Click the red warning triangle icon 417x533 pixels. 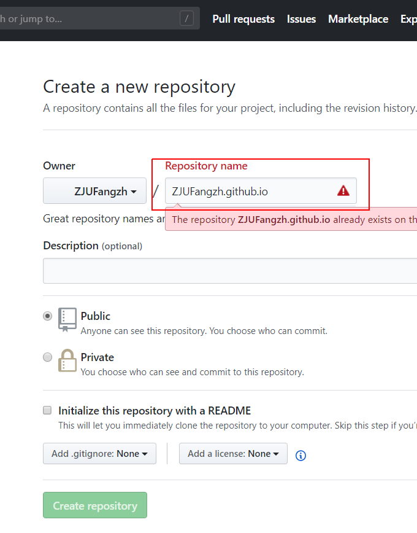tap(343, 191)
